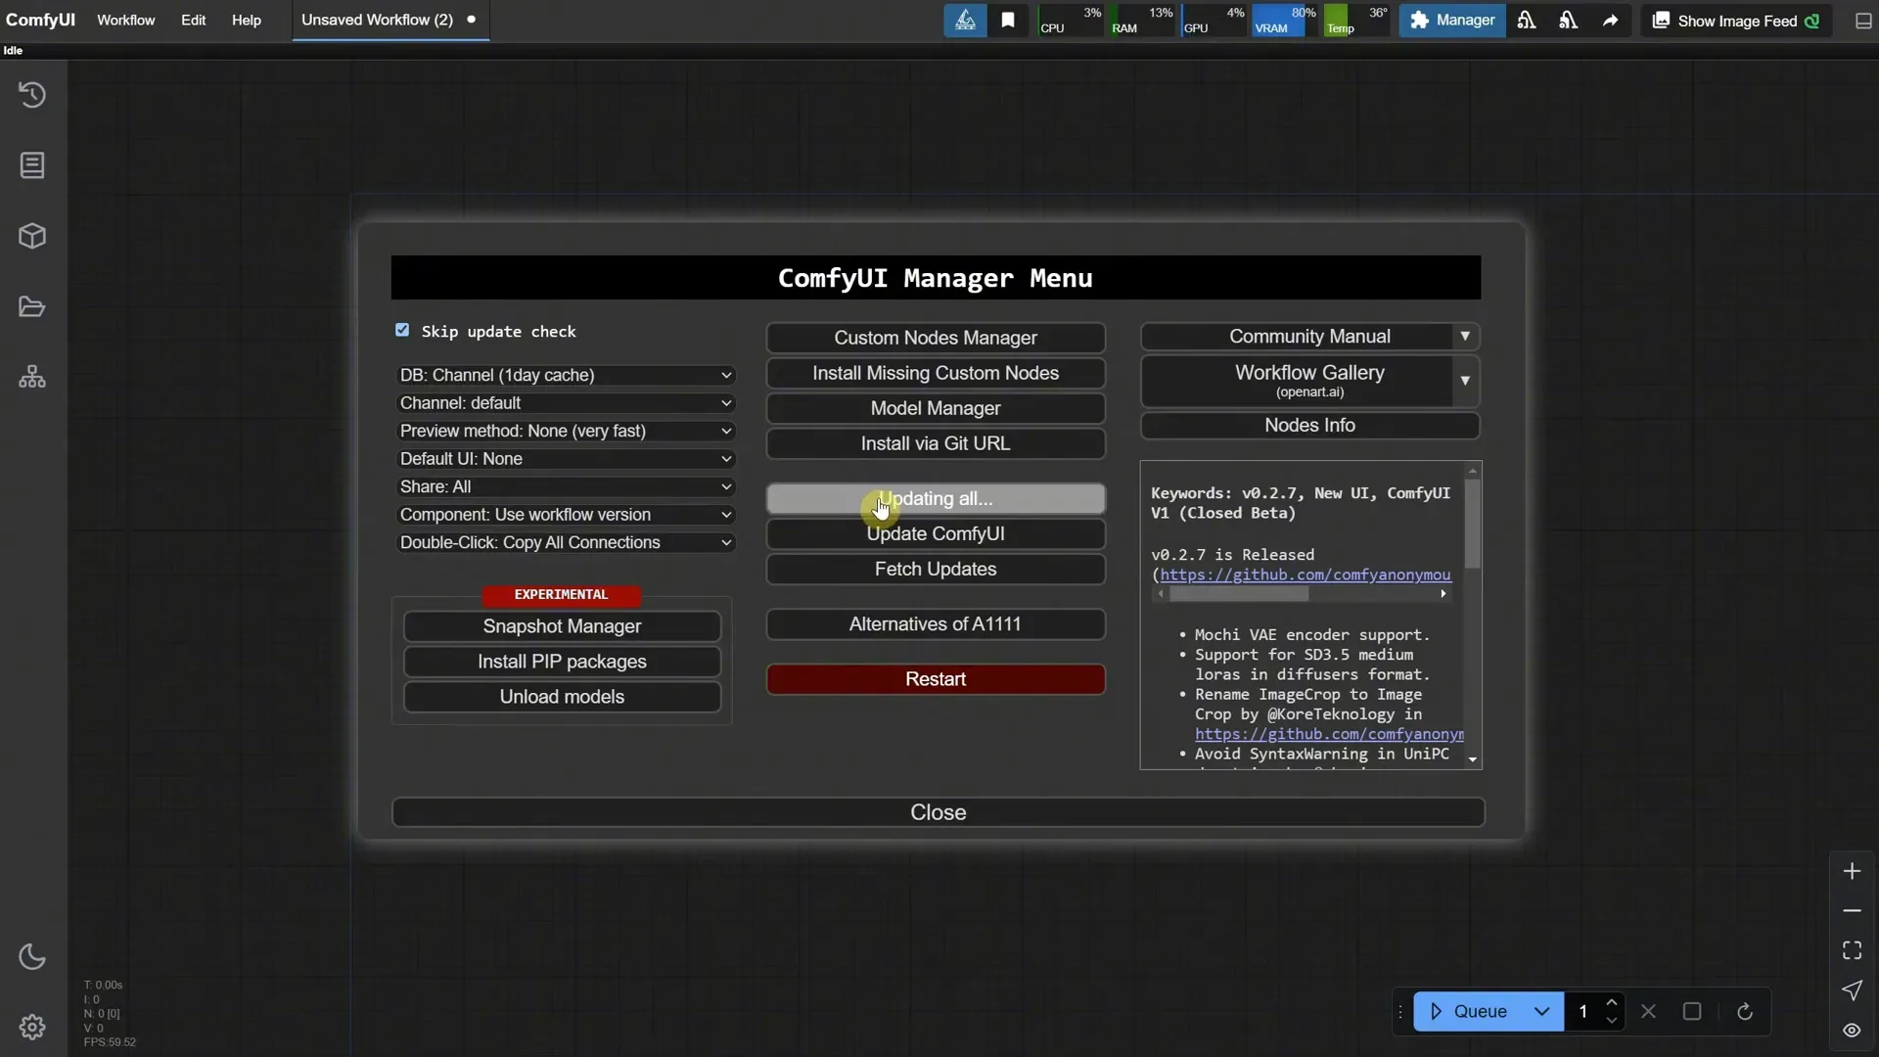Open the queue history sidebar icon
Image resolution: width=1879 pixels, height=1057 pixels.
click(32, 95)
